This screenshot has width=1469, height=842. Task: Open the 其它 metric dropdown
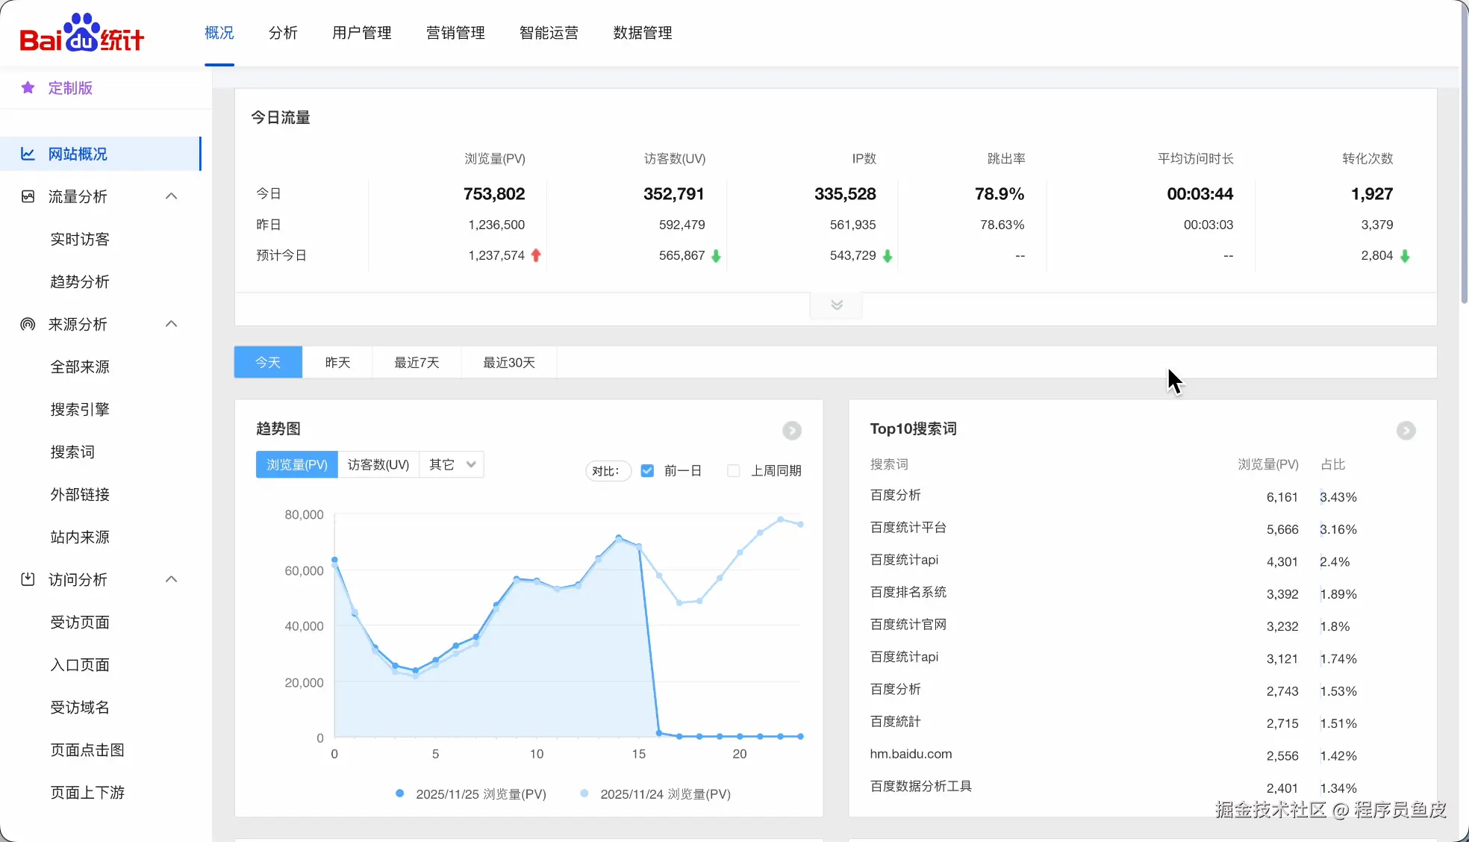coord(452,464)
